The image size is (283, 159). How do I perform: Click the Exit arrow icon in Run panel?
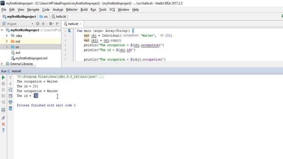click(x=3, y=102)
